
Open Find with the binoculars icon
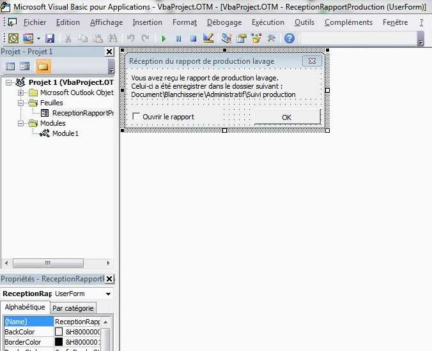pos(112,38)
